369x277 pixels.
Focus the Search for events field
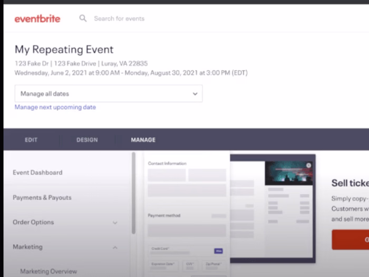(x=119, y=18)
